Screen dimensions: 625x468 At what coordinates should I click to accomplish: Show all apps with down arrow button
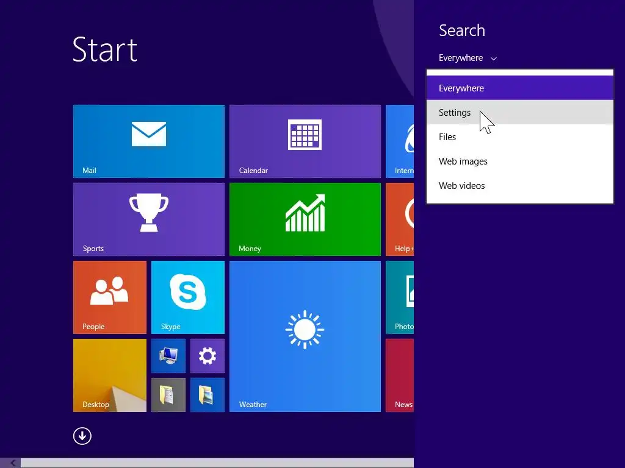pos(82,436)
